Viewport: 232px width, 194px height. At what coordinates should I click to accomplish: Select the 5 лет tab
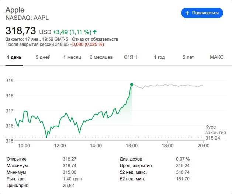coord(188,57)
